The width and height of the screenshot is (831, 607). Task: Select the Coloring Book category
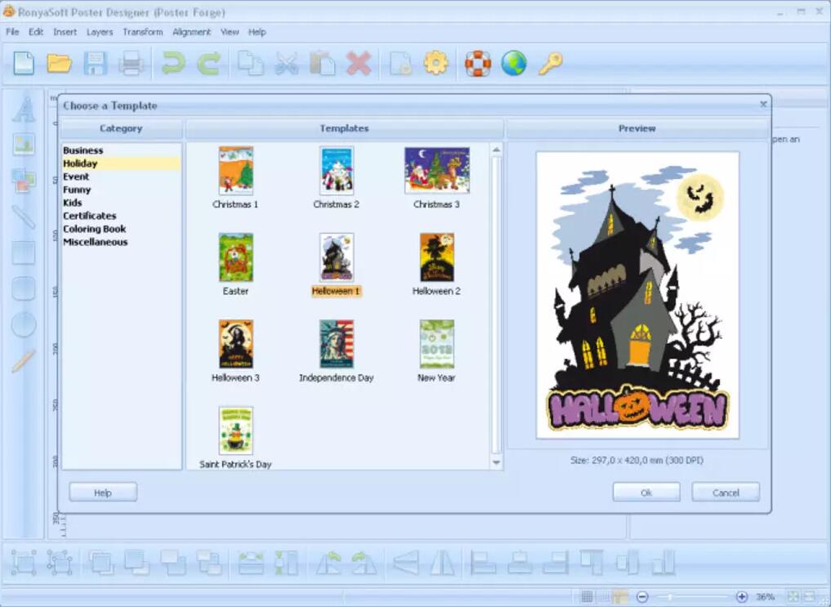coord(122,229)
